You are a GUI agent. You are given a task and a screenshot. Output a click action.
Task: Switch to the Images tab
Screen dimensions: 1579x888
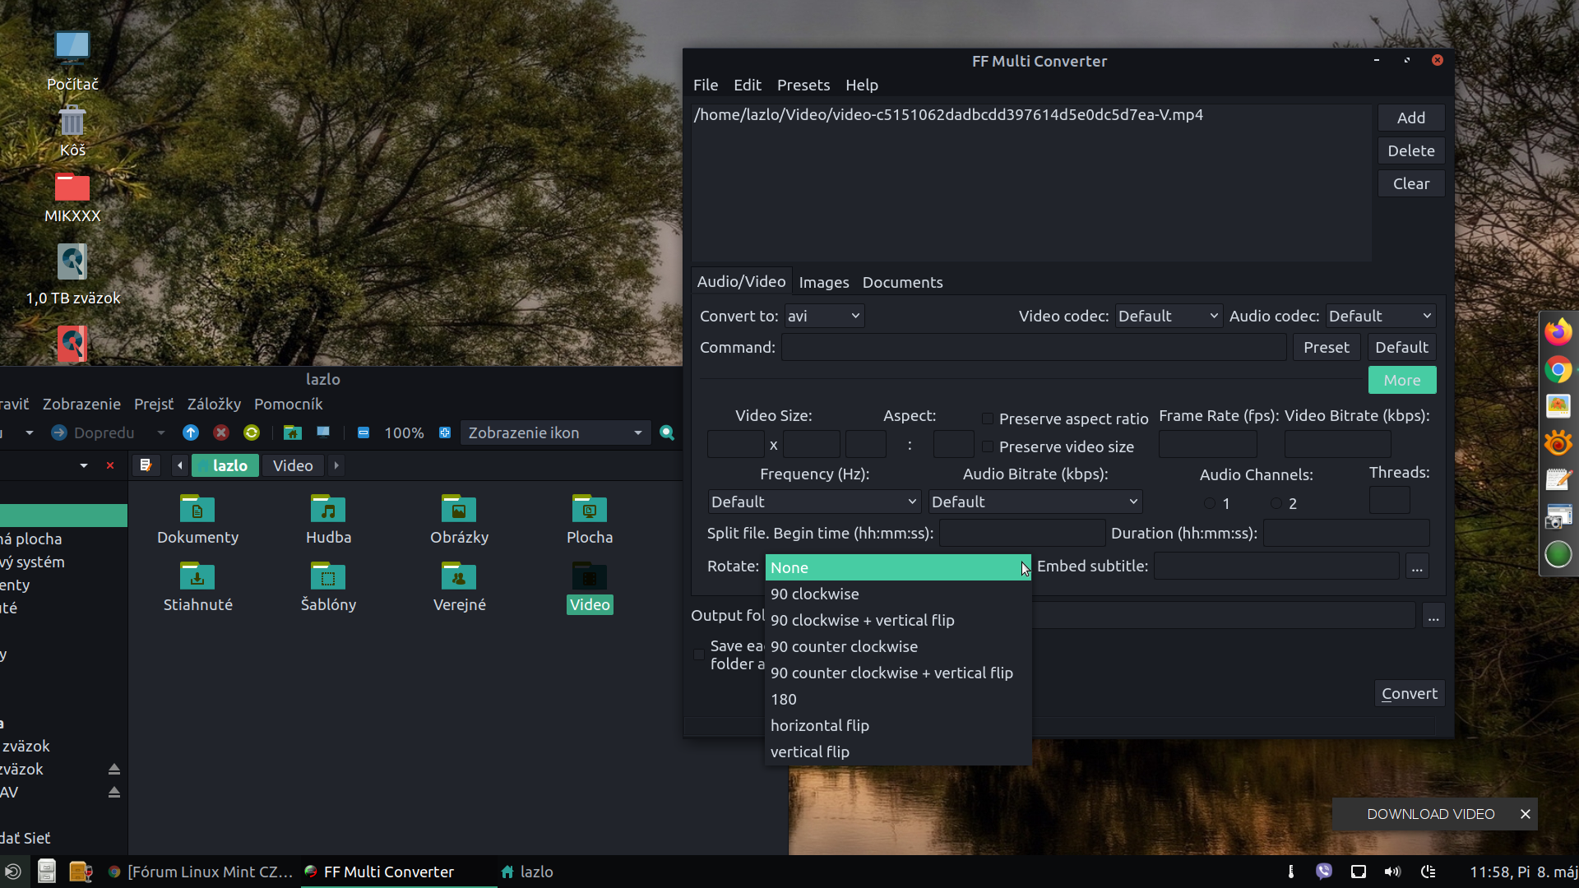(x=823, y=282)
